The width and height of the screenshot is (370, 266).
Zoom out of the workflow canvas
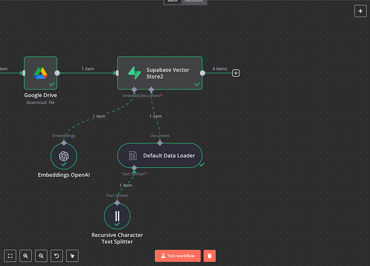coord(41,256)
